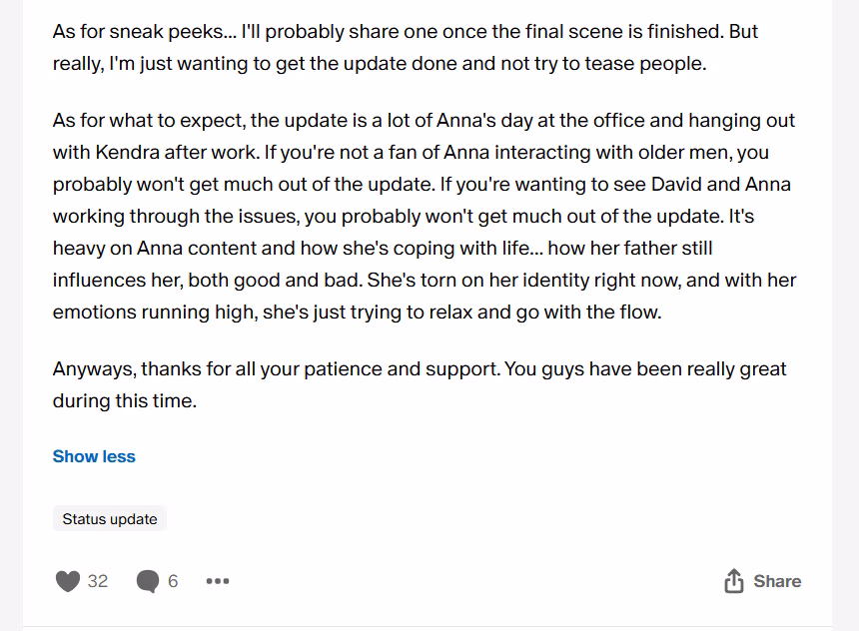Collapse the post with Show less
859x631 pixels.
tap(94, 456)
